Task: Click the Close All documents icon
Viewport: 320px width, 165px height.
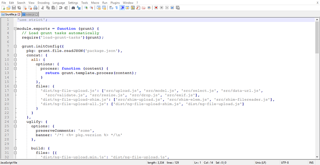Action: (30, 8)
